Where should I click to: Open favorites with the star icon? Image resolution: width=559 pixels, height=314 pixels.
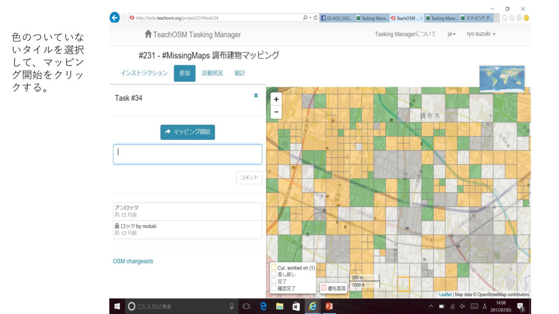(512, 18)
